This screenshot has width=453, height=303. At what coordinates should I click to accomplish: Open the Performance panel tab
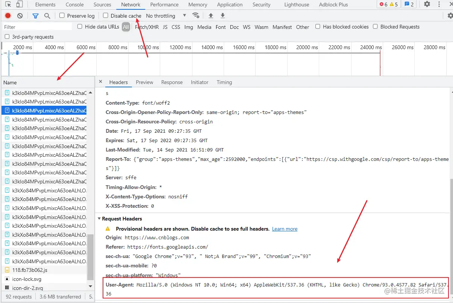[164, 4]
